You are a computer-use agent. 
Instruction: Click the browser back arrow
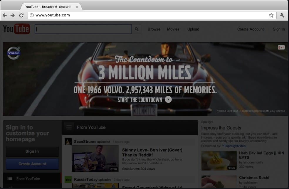click(5, 15)
